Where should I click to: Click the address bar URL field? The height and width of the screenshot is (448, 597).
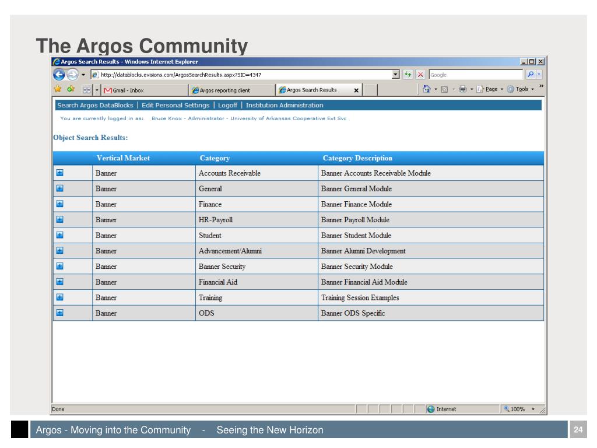tap(242, 75)
